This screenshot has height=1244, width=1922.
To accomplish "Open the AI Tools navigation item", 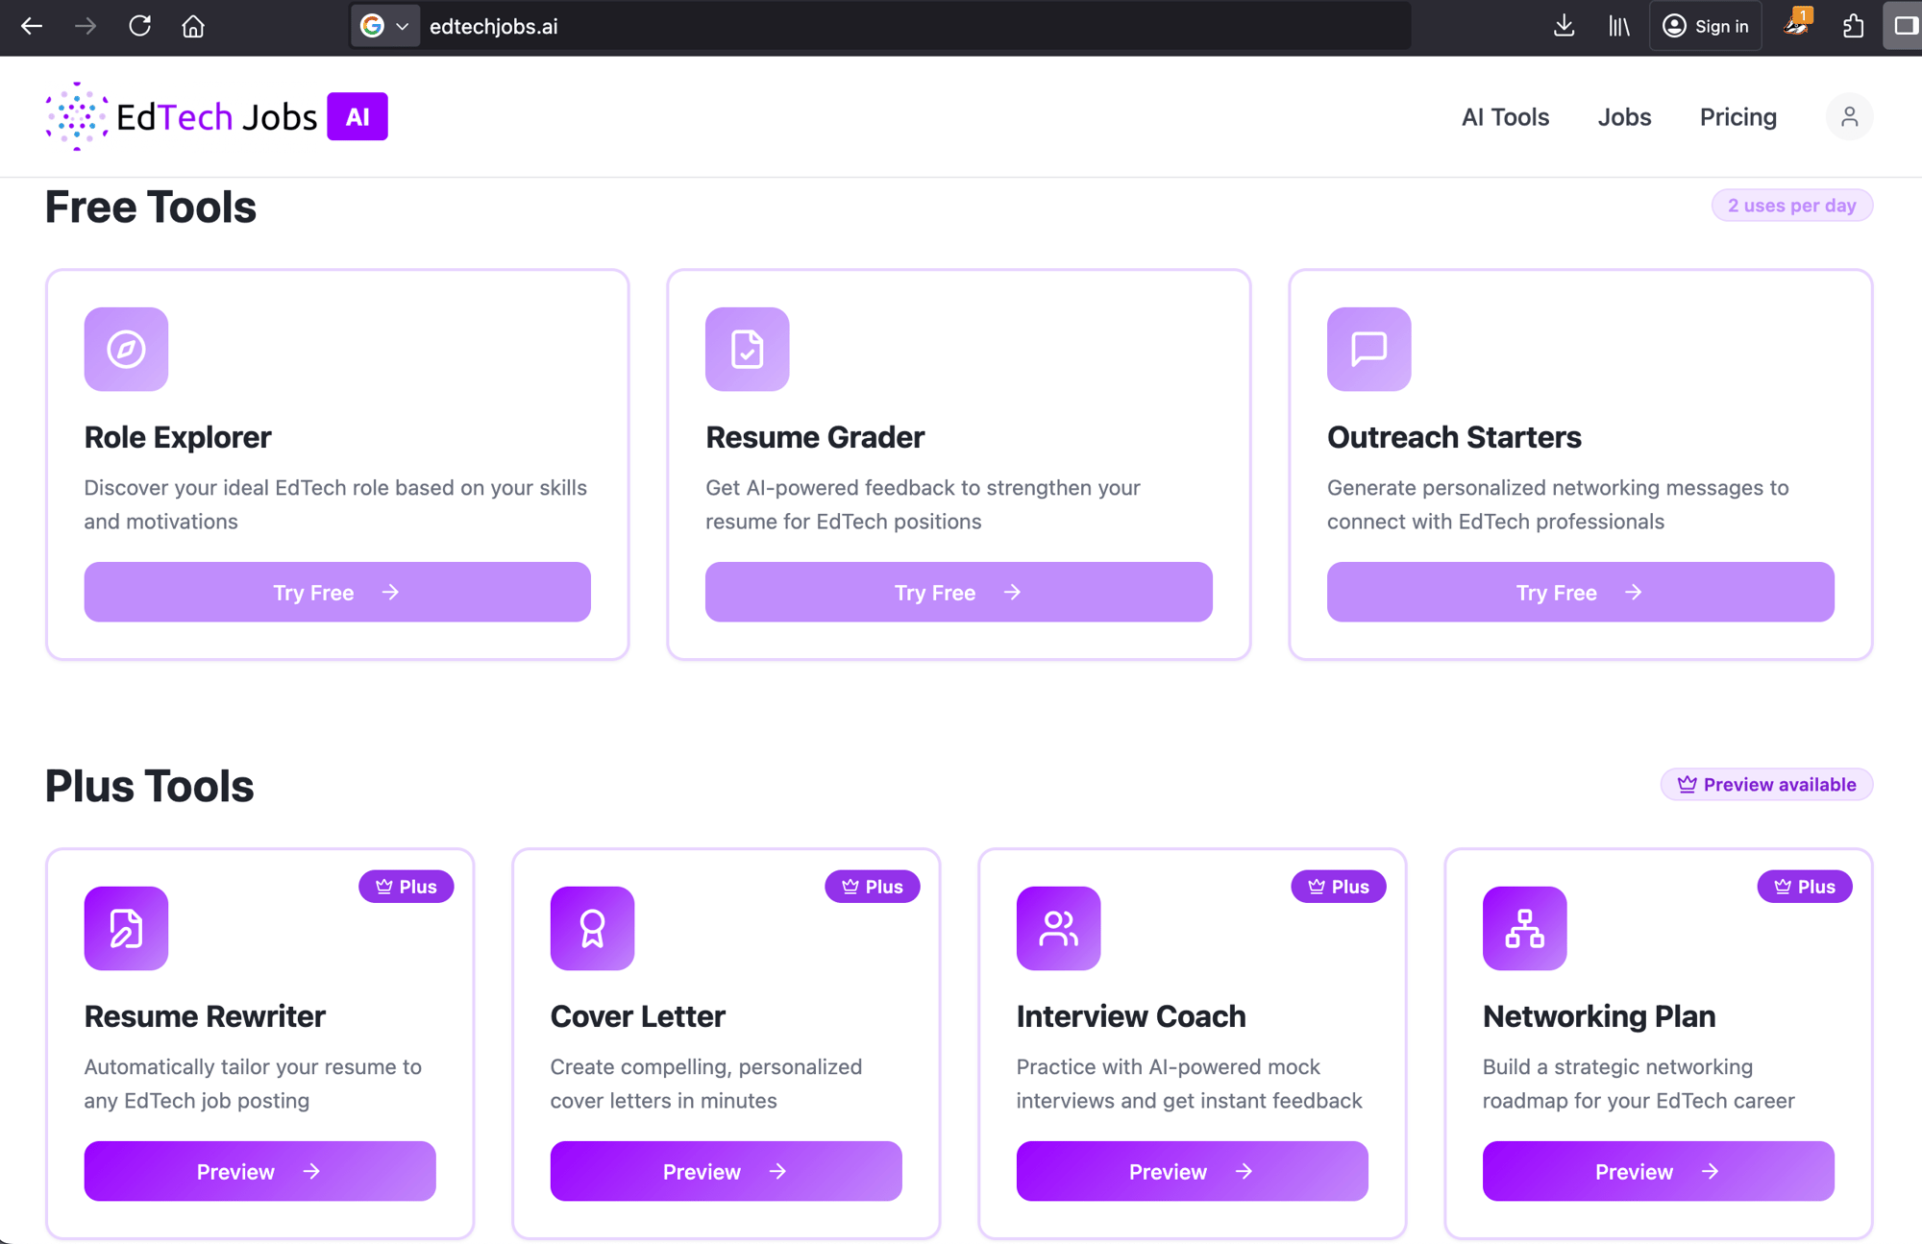I will (1505, 117).
